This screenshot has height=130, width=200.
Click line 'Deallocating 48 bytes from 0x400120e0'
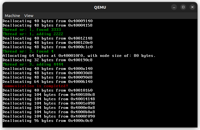48,43
